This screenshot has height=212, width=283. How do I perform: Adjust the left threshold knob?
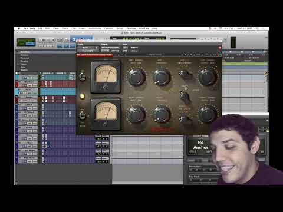pyautogui.click(x=162, y=77)
